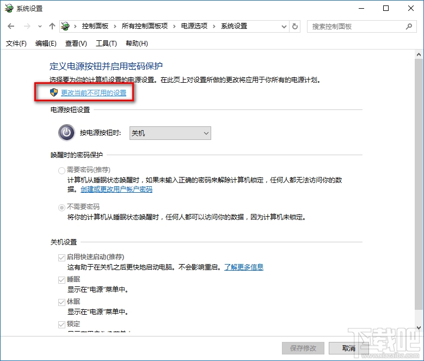The height and width of the screenshot is (361, 424).
Task: Select the 需要密码(推荐) radio button
Action: [x=62, y=170]
